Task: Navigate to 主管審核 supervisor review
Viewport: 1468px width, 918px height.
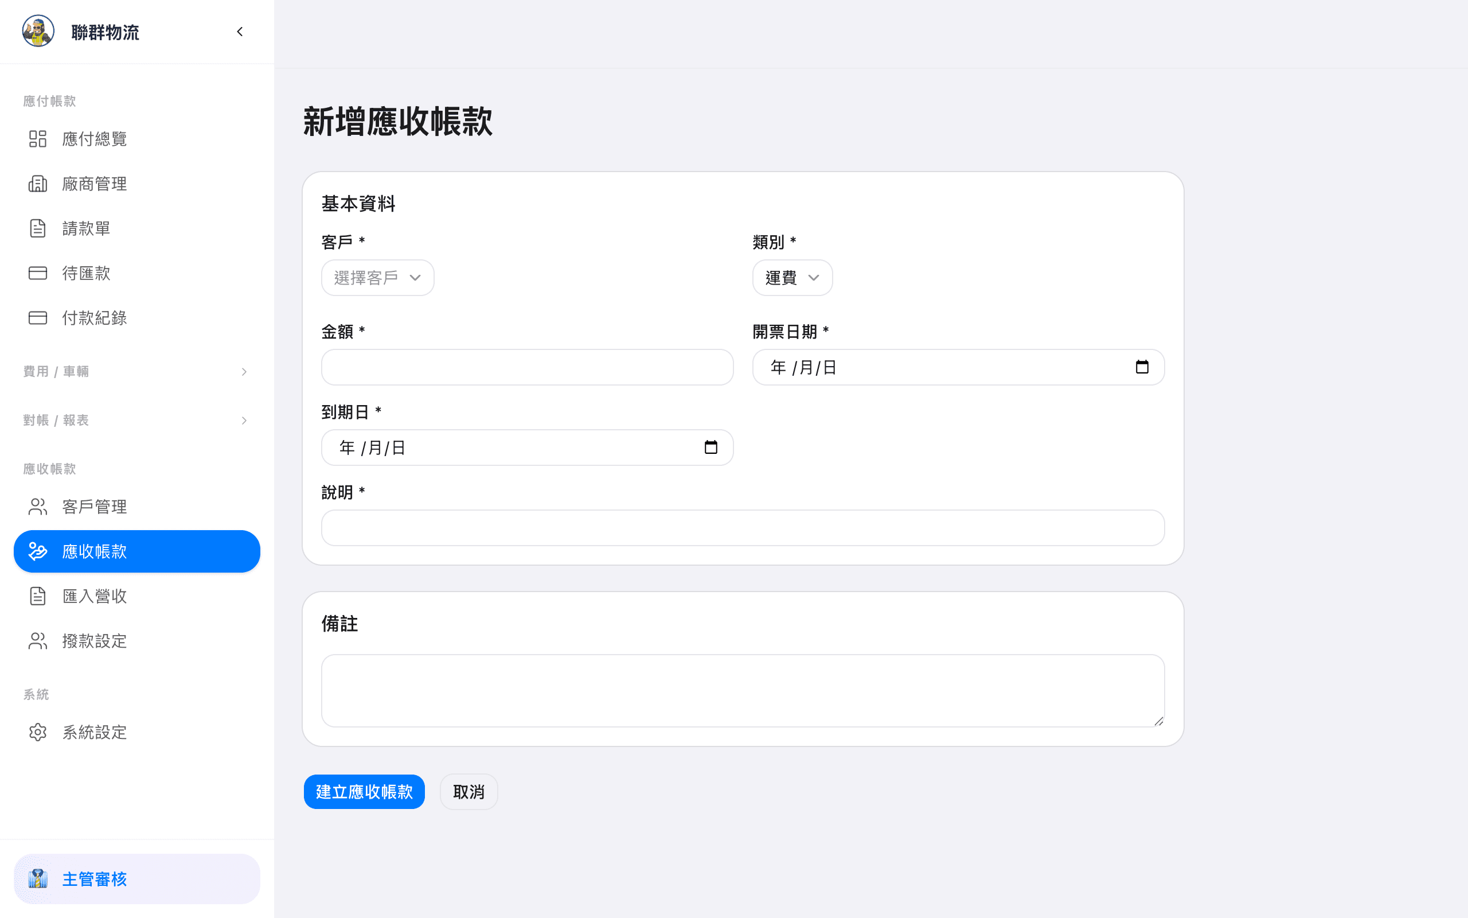Action: [95, 878]
